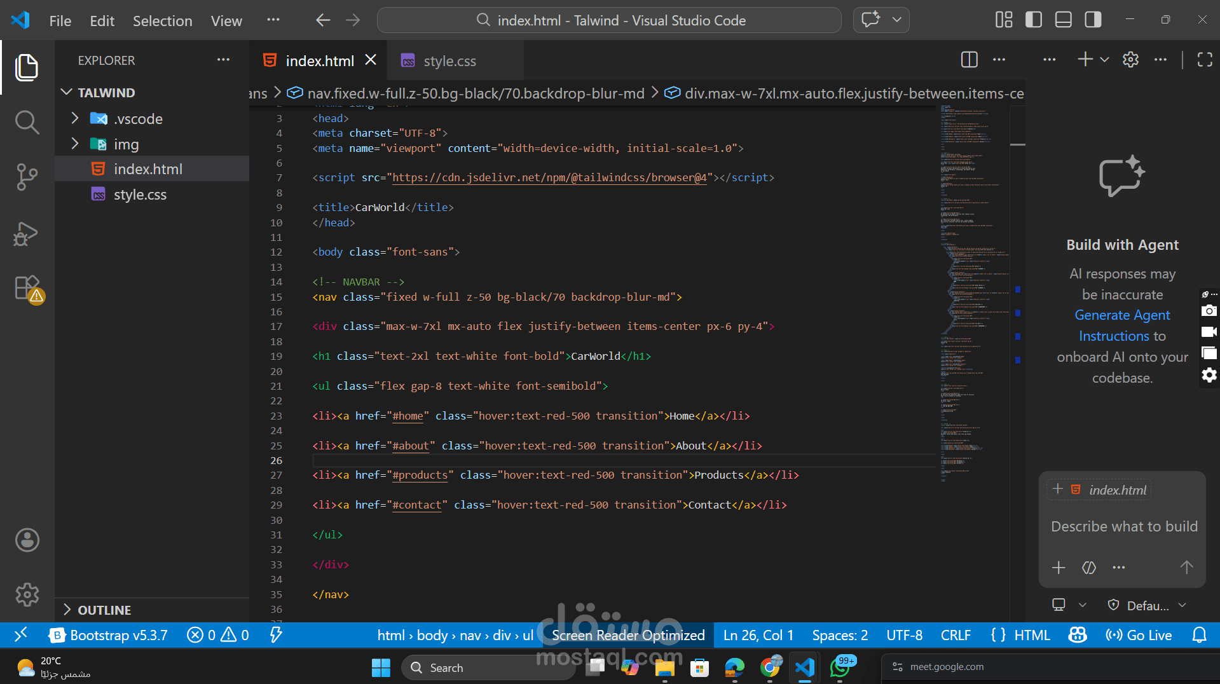
Task: Close the index.html tab
Action: (x=371, y=60)
